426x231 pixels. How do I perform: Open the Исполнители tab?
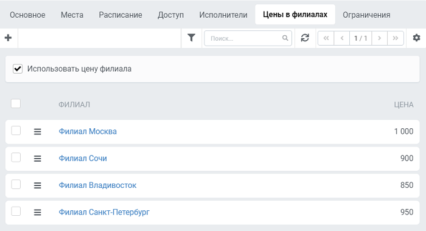(x=223, y=15)
